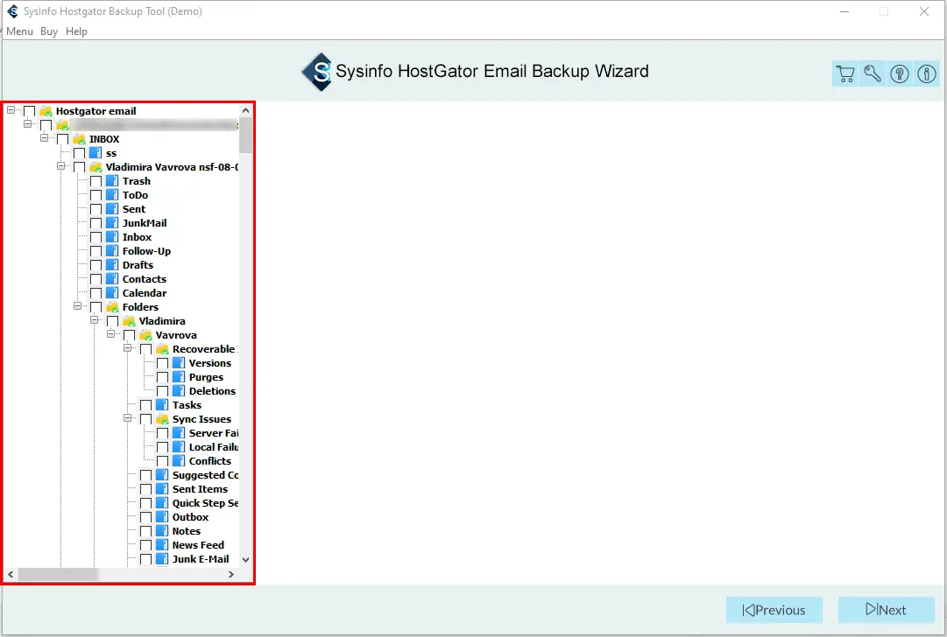Tick the Drafts folder checkbox
This screenshot has width=947, height=637.
tap(95, 265)
